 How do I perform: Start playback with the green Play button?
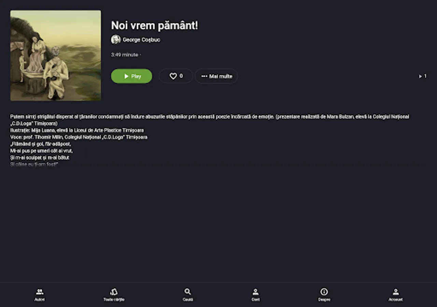(x=131, y=76)
